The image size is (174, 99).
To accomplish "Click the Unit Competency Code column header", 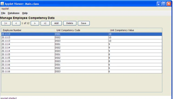I will click(81, 30).
